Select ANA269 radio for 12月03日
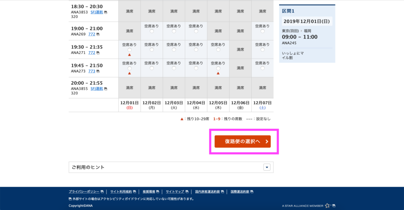Screen dimensions: 404x210 (174, 31)
